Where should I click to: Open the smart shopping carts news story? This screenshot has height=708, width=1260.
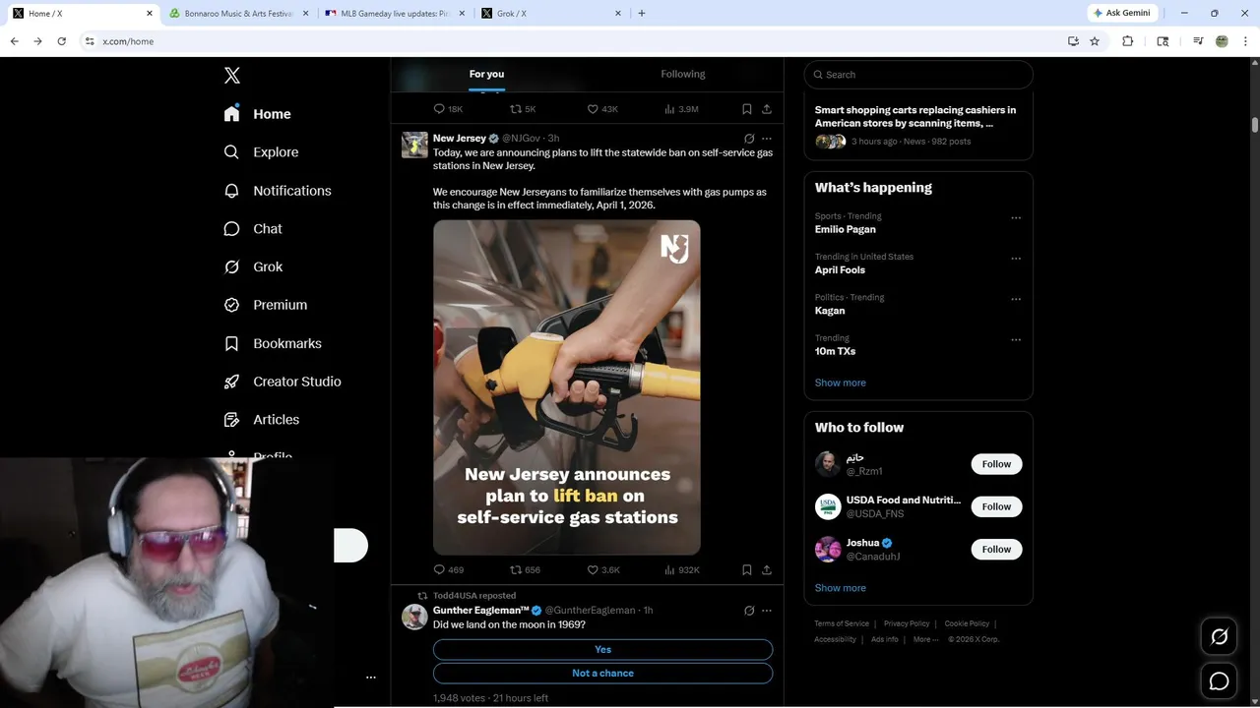pyautogui.click(x=915, y=117)
